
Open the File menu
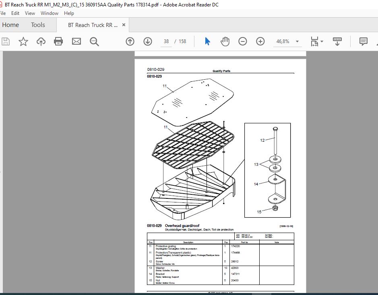point(3,13)
